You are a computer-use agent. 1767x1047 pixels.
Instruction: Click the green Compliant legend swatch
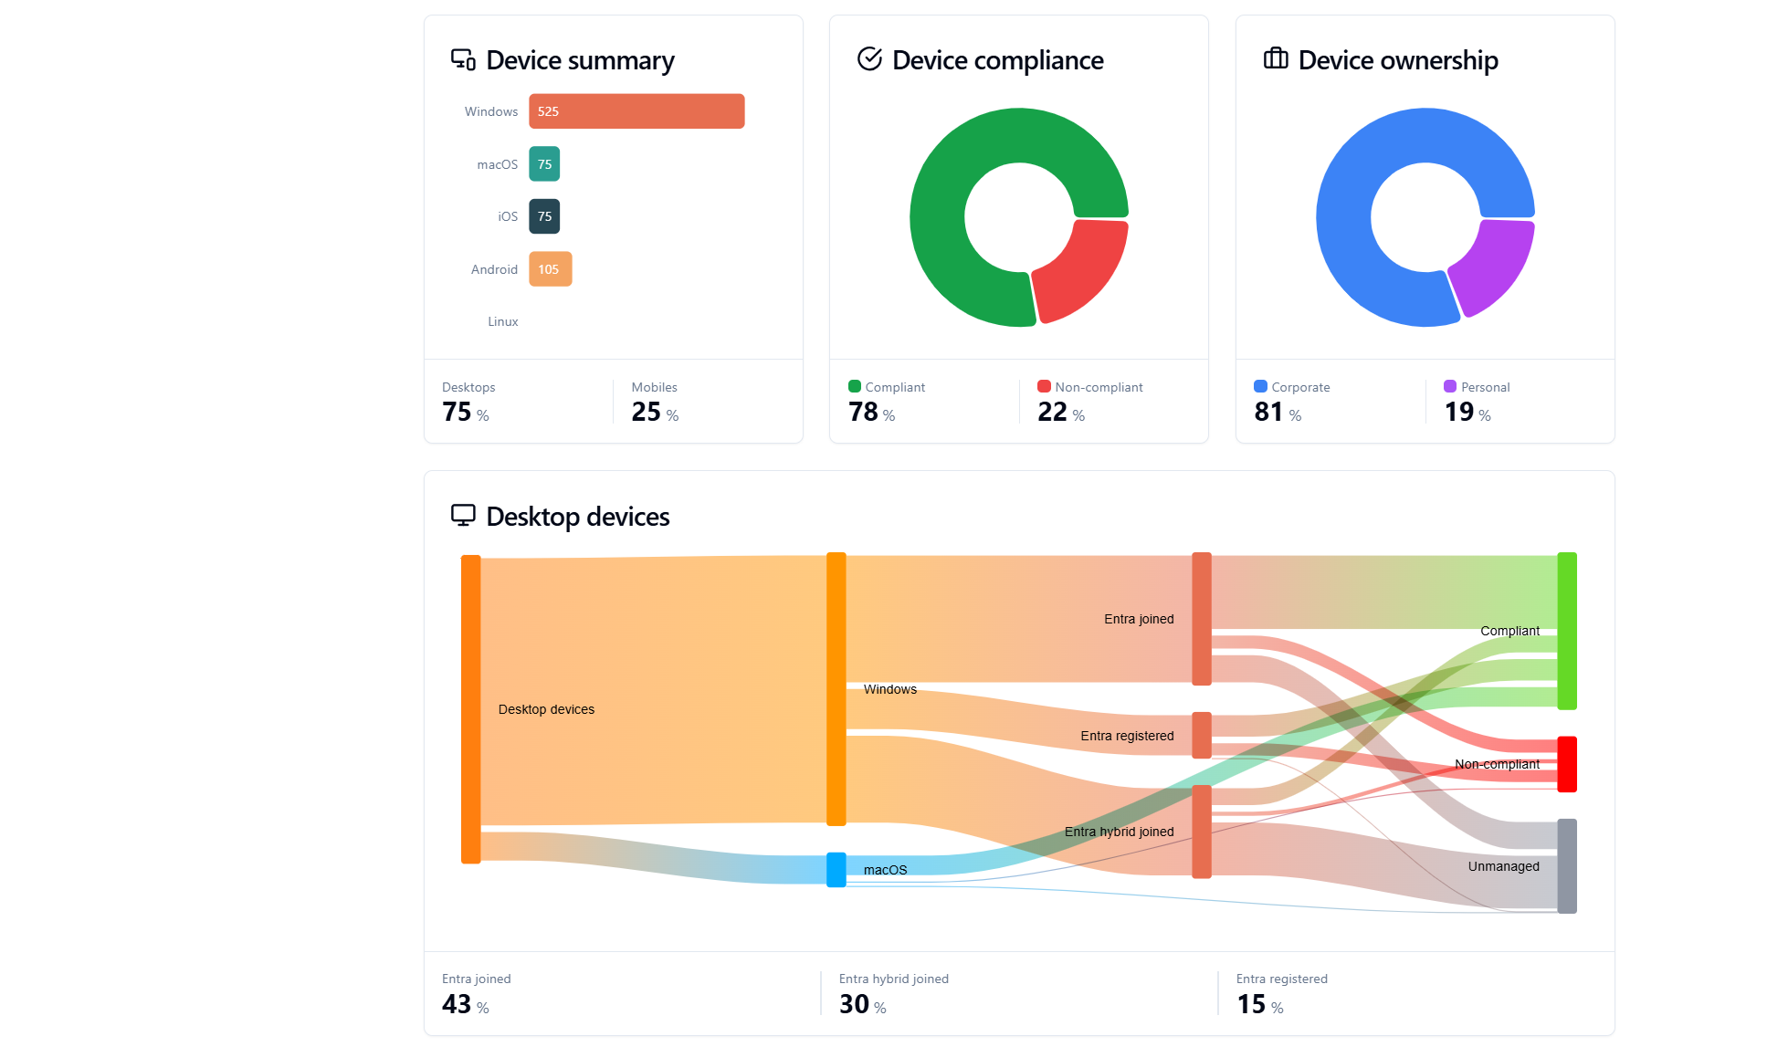click(855, 386)
